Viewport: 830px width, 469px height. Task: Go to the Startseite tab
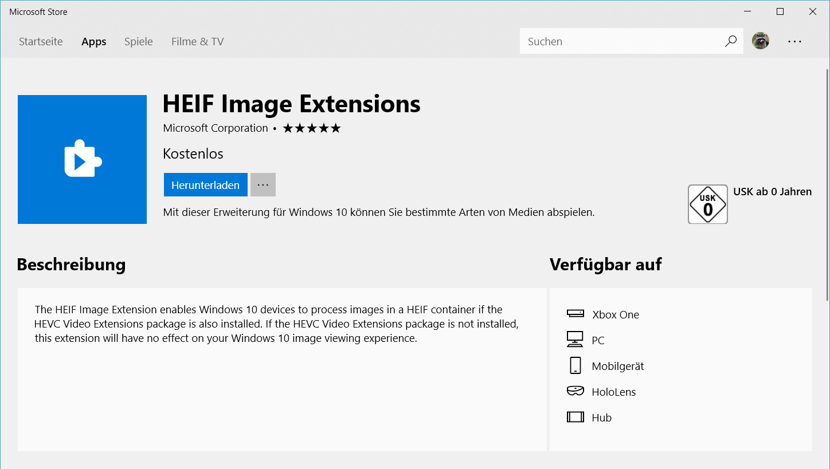pyautogui.click(x=41, y=41)
